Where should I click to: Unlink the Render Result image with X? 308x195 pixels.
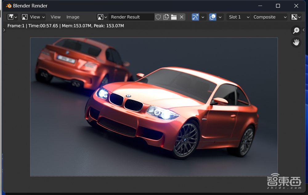pyautogui.click(x=182, y=17)
